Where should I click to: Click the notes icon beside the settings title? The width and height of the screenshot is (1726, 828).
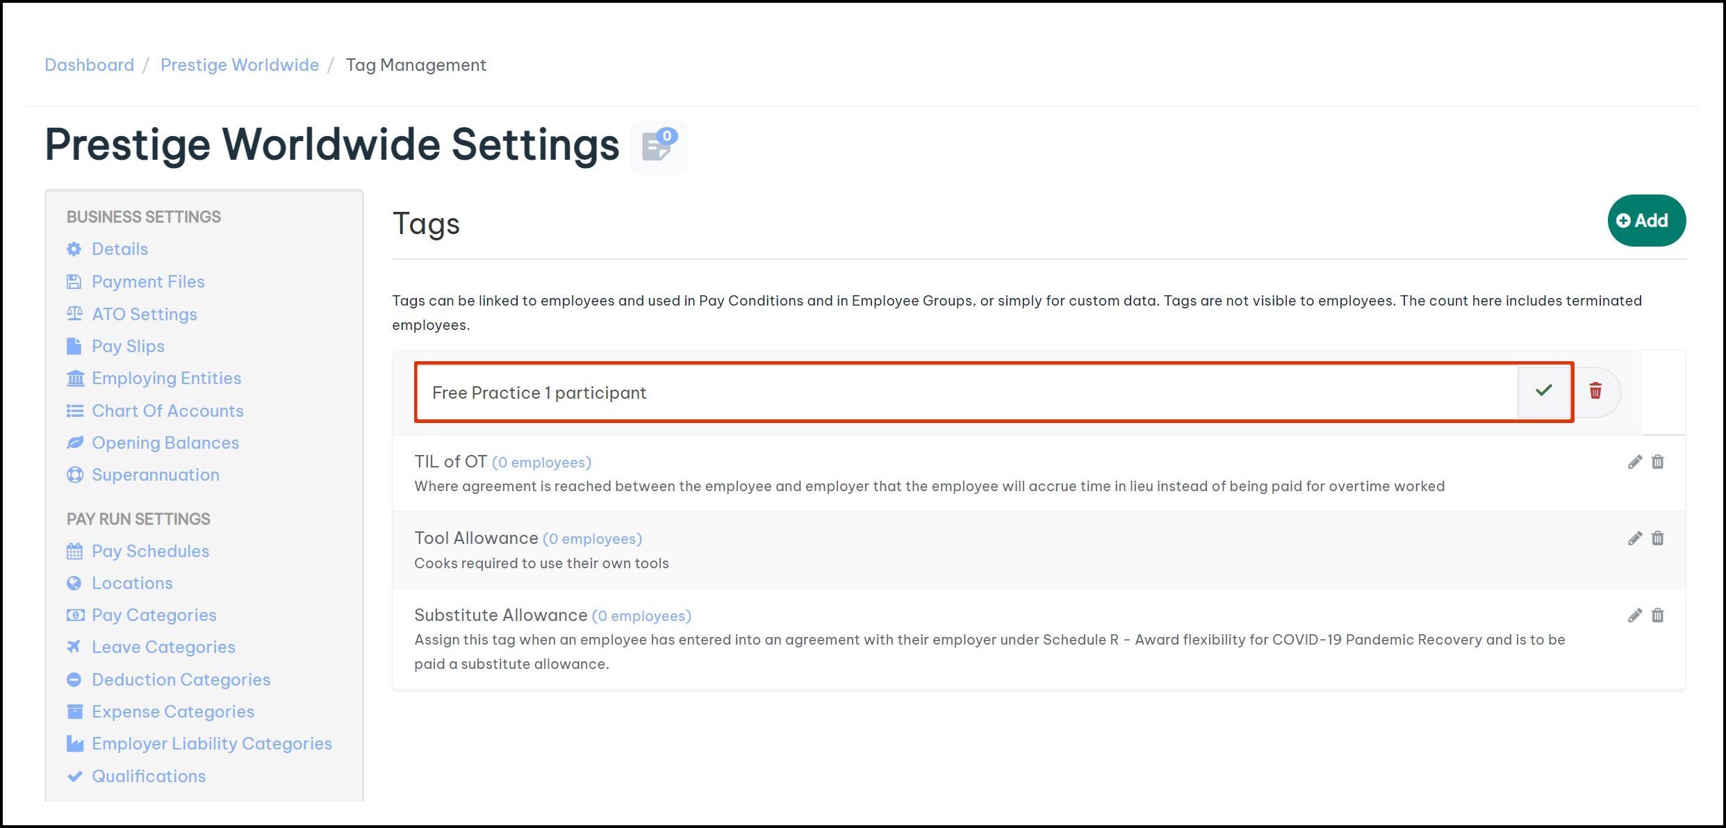[658, 147]
